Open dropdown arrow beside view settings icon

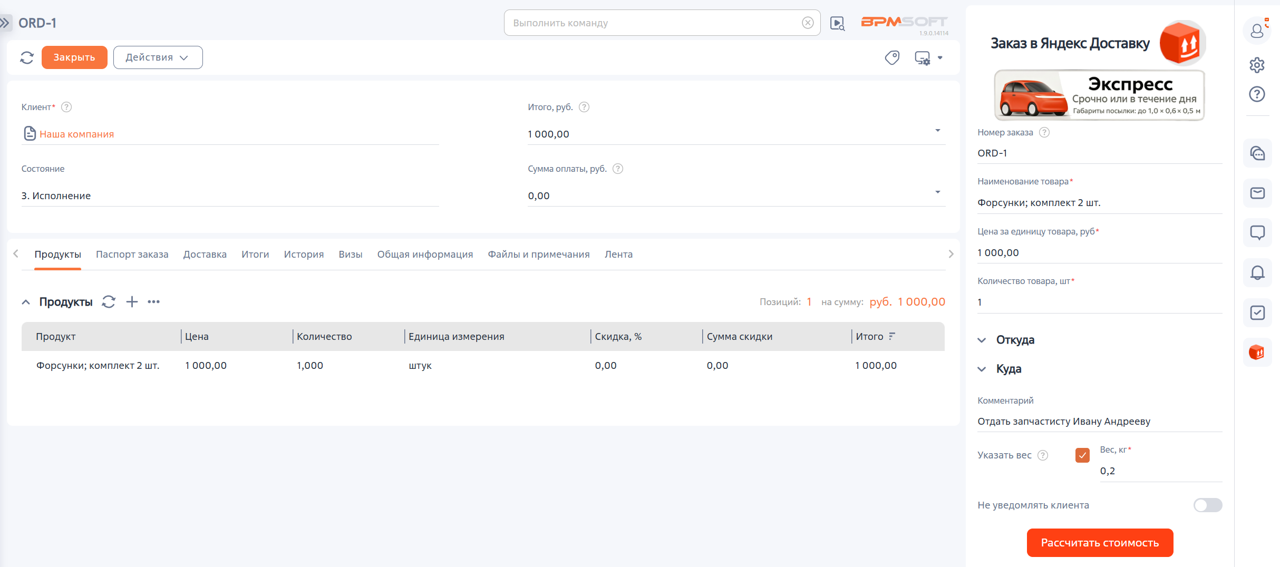pos(940,58)
